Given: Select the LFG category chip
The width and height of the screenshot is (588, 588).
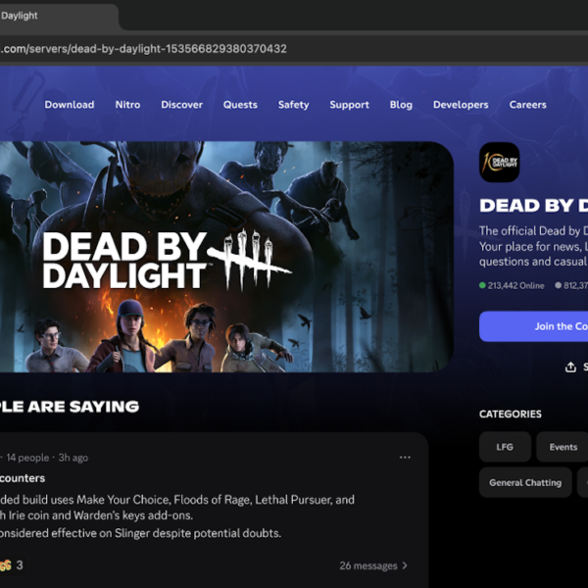Looking at the screenshot, I should point(505,447).
